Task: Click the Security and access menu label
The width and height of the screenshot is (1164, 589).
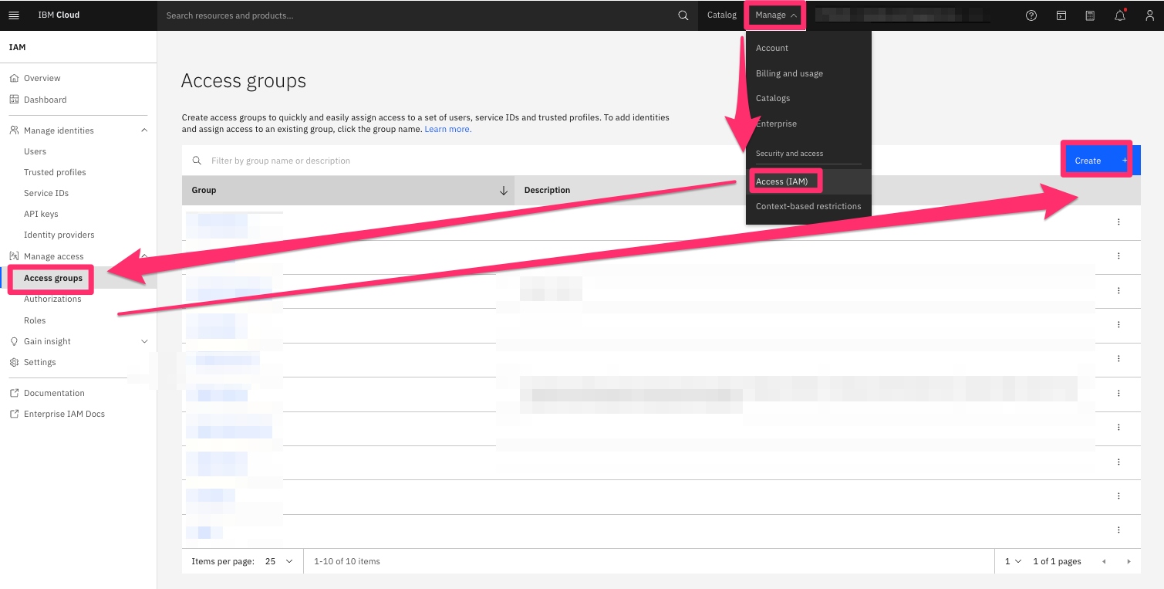Action: click(x=789, y=154)
